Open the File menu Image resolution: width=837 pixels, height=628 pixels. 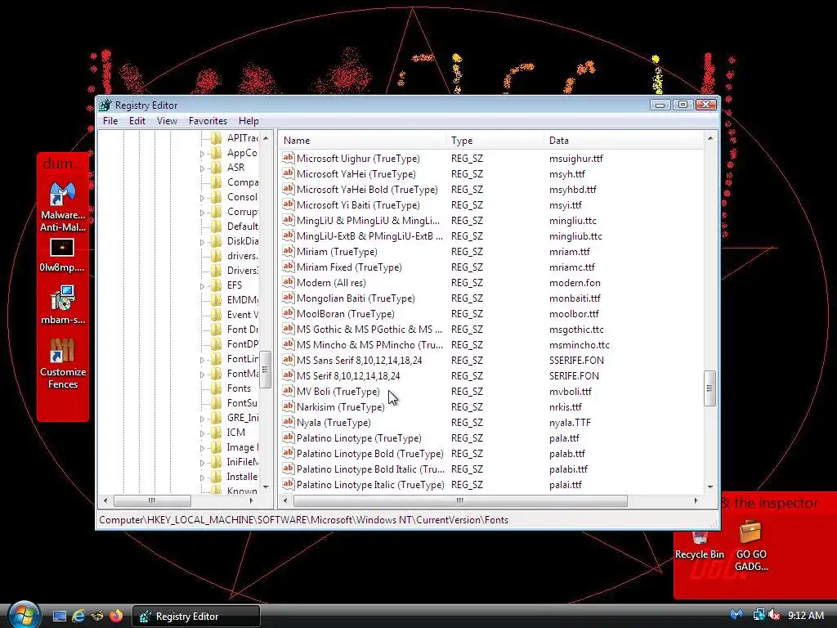click(x=110, y=121)
